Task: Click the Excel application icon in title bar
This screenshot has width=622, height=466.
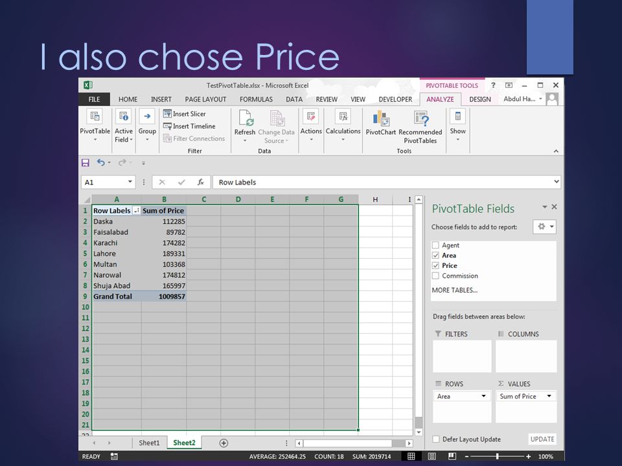Action: tap(88, 85)
